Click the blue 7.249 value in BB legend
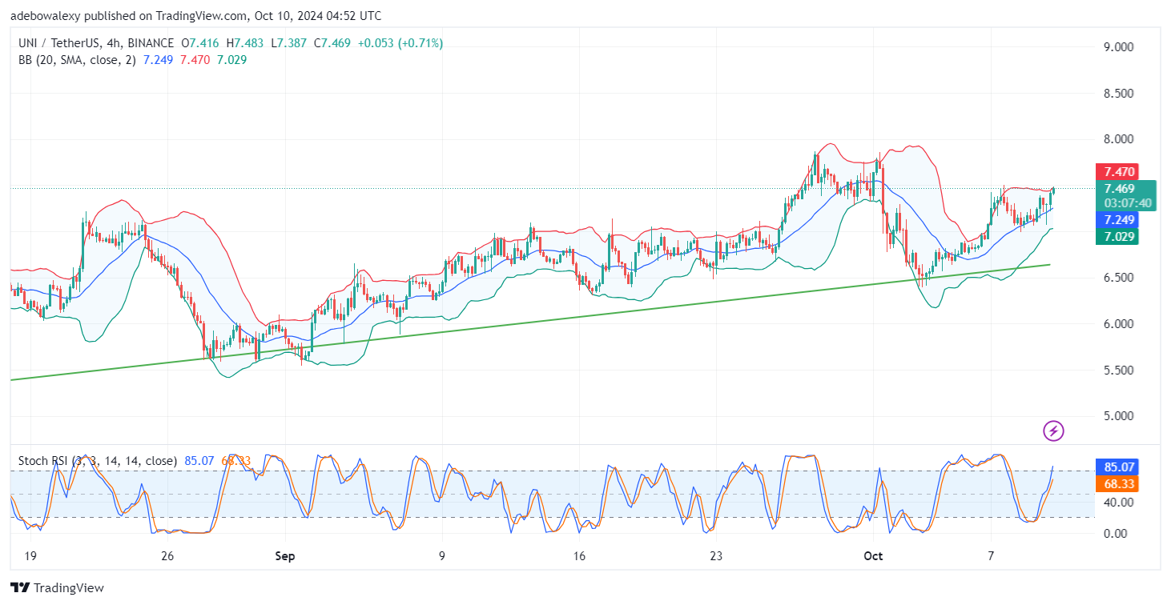This screenshot has width=1171, height=605. pyautogui.click(x=159, y=60)
